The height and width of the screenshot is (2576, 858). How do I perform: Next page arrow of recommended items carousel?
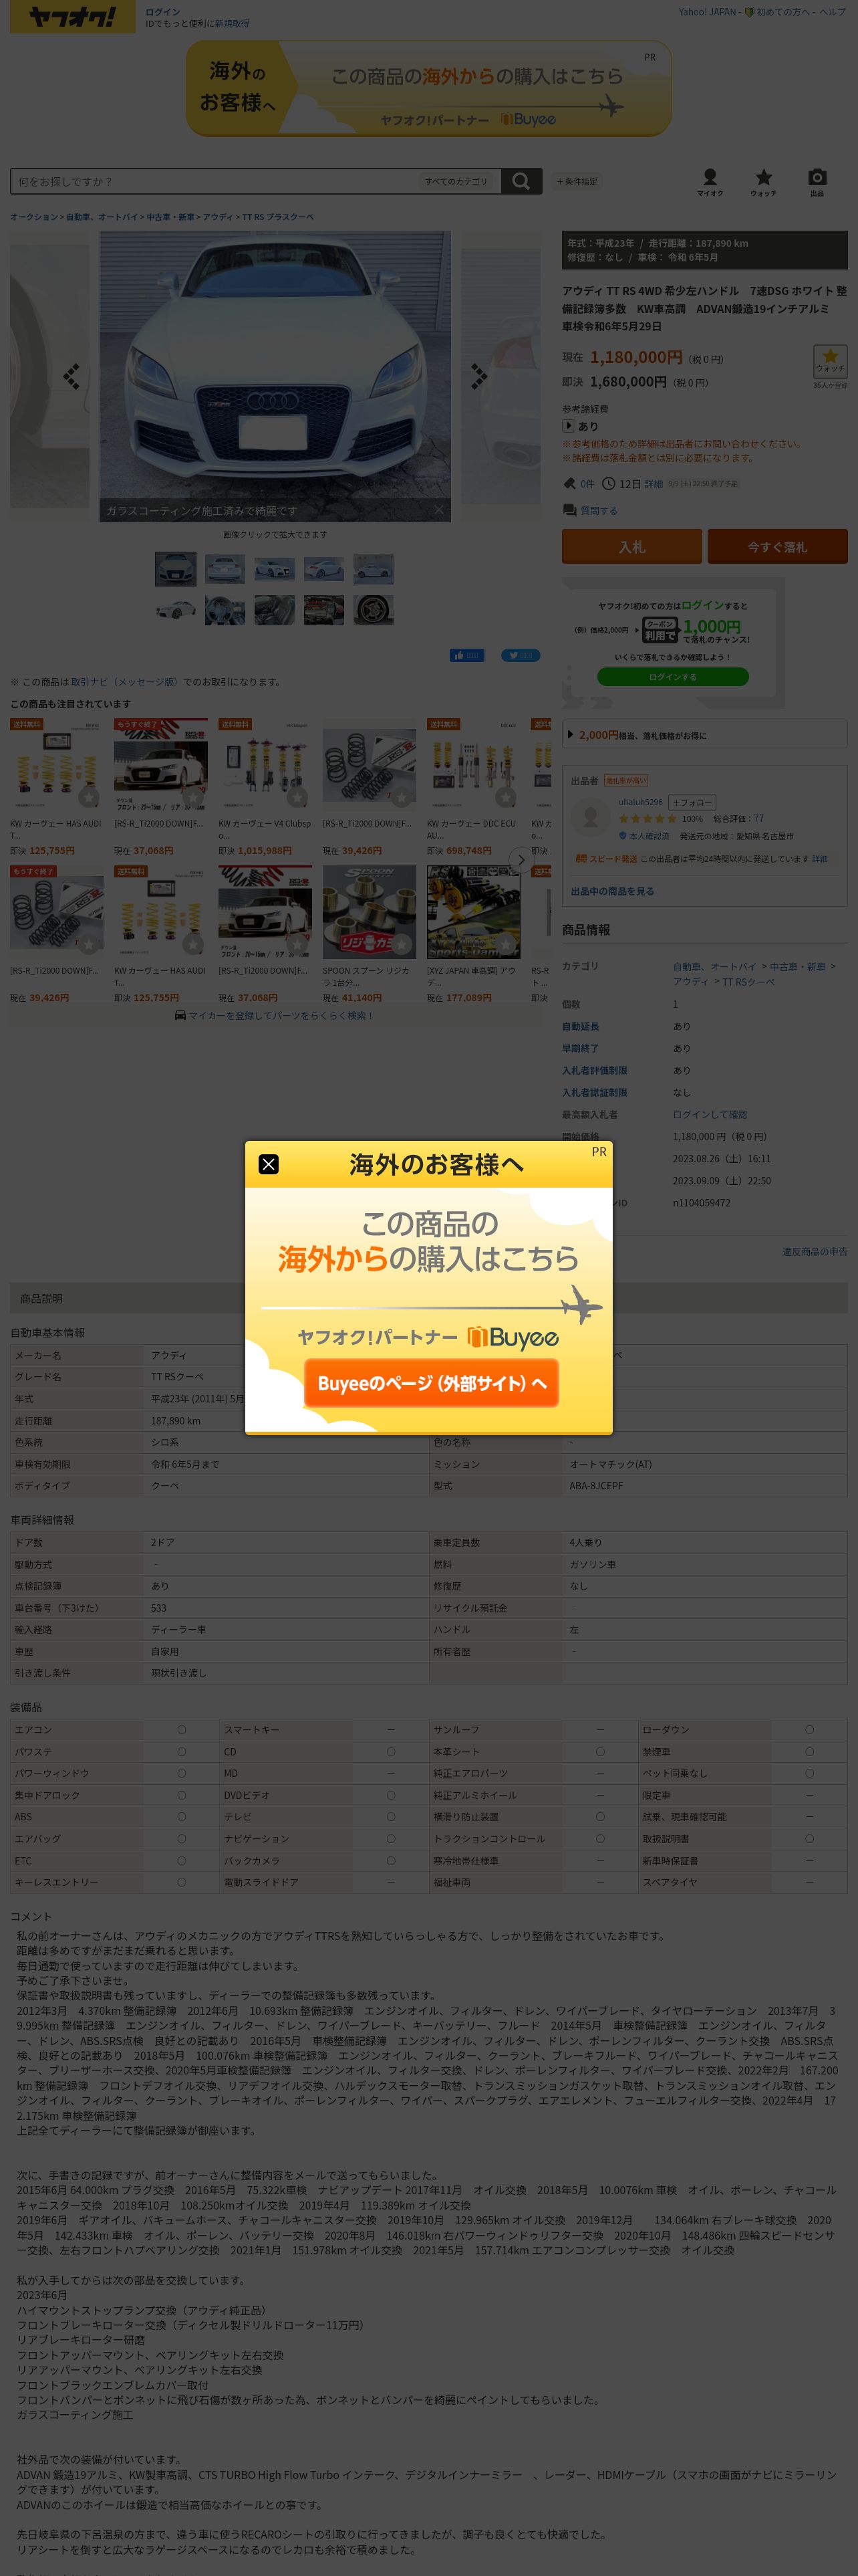tap(521, 860)
